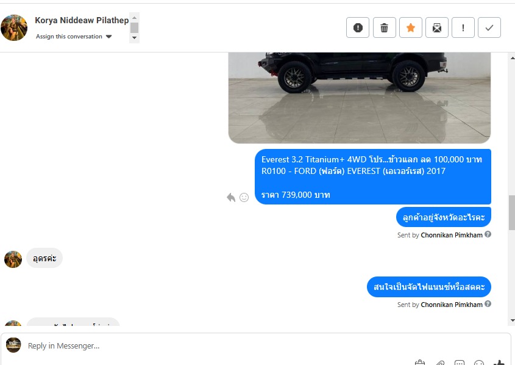
Task: Click the chat scrollbar down arrow
Action: 513,320
